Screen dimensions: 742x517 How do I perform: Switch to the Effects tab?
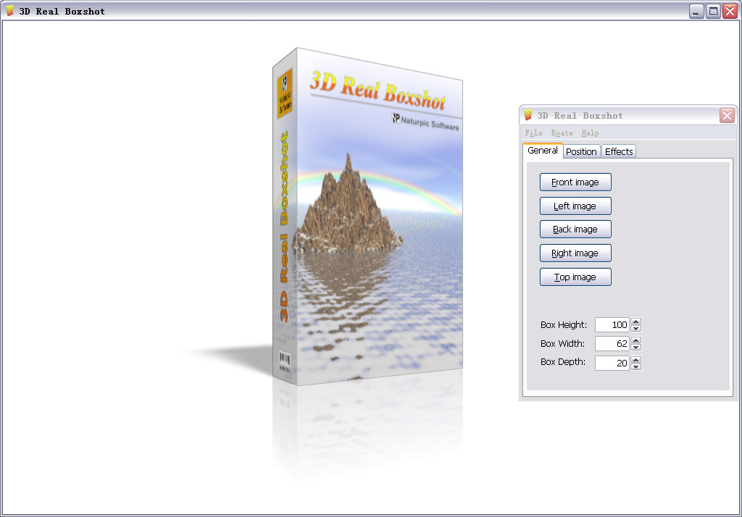619,151
